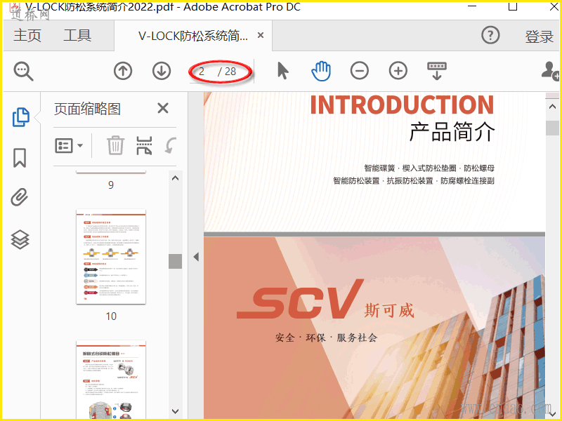Select the partially visible page 11 thumbnail

click(111, 380)
